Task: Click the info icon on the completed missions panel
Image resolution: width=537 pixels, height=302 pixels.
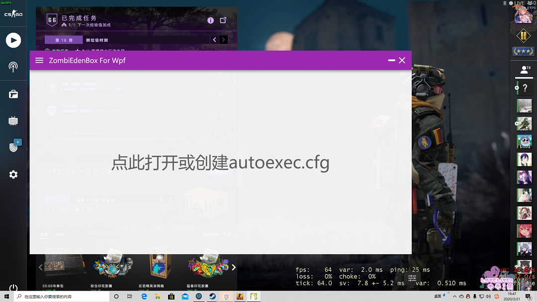Action: (x=210, y=20)
